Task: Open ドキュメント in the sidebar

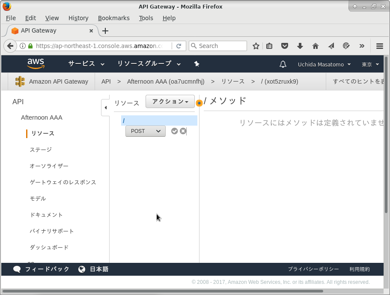Action: pos(46,215)
